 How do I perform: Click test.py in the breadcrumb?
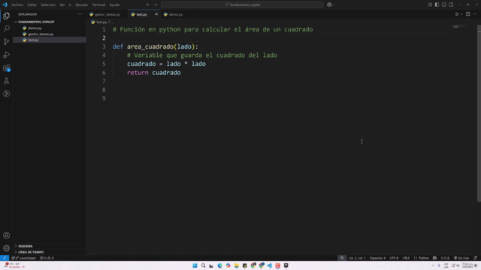(x=101, y=22)
